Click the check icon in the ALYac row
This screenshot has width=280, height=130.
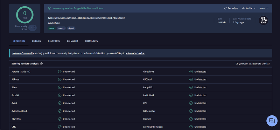click(x=59, y=87)
